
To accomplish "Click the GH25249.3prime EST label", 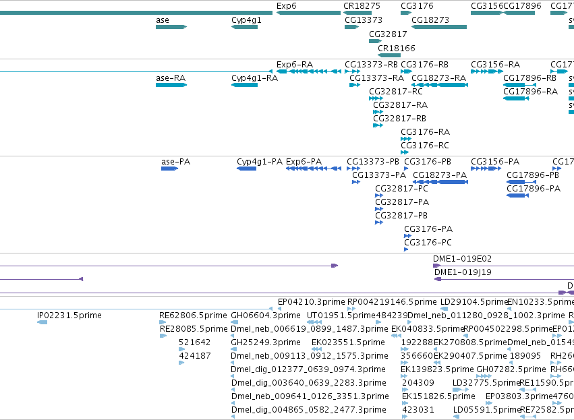I will 266,342.
